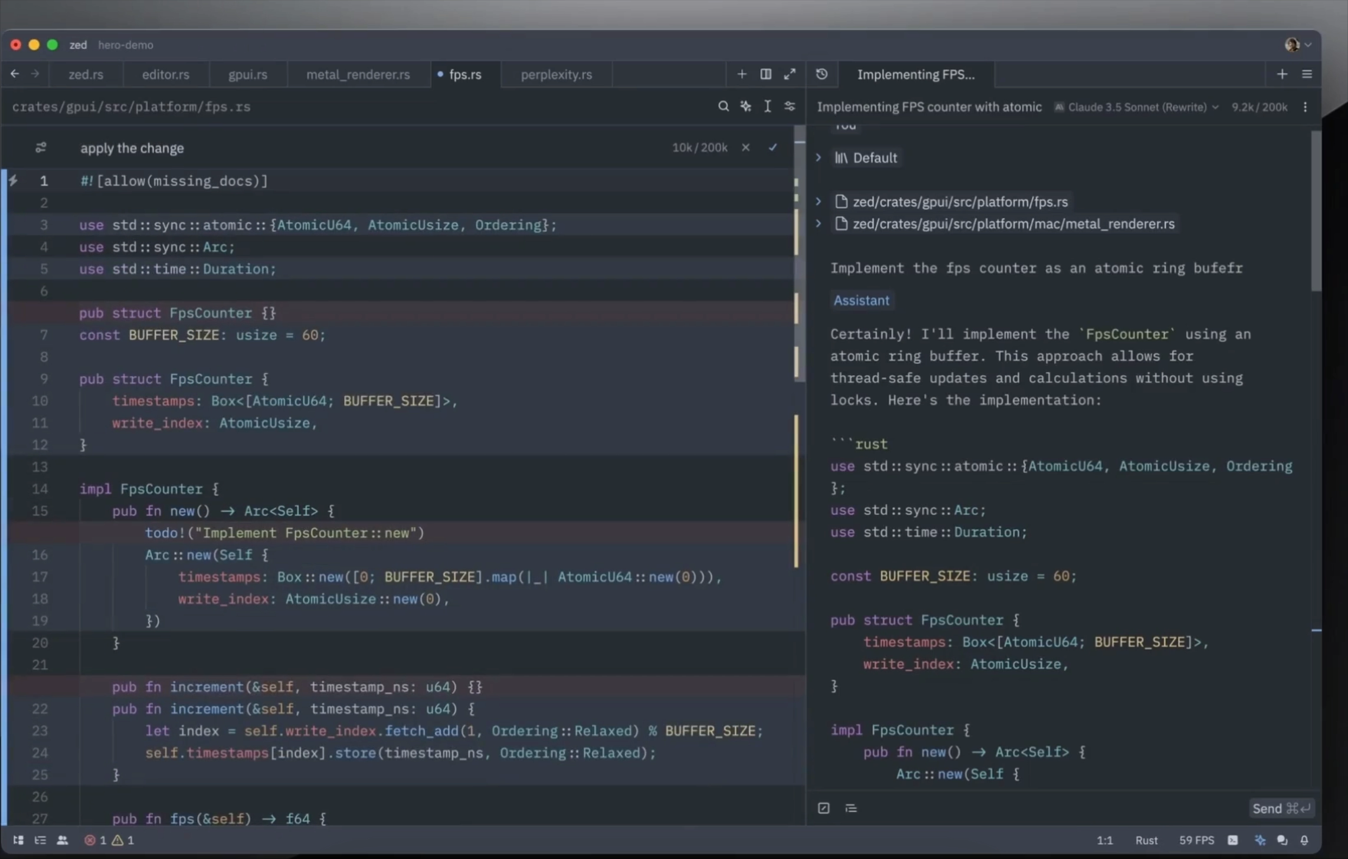Image resolution: width=1348 pixels, height=859 pixels.
Task: Toggle the outline panel in status bar
Action: pyautogui.click(x=40, y=840)
